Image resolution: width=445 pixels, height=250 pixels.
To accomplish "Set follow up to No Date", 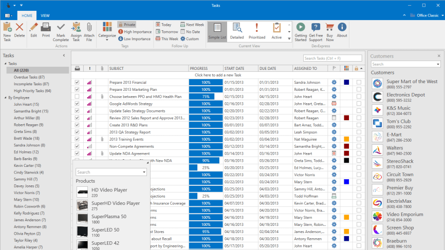I will (190, 32).
